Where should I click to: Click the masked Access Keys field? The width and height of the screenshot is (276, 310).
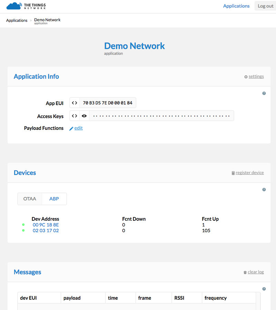[161, 116]
